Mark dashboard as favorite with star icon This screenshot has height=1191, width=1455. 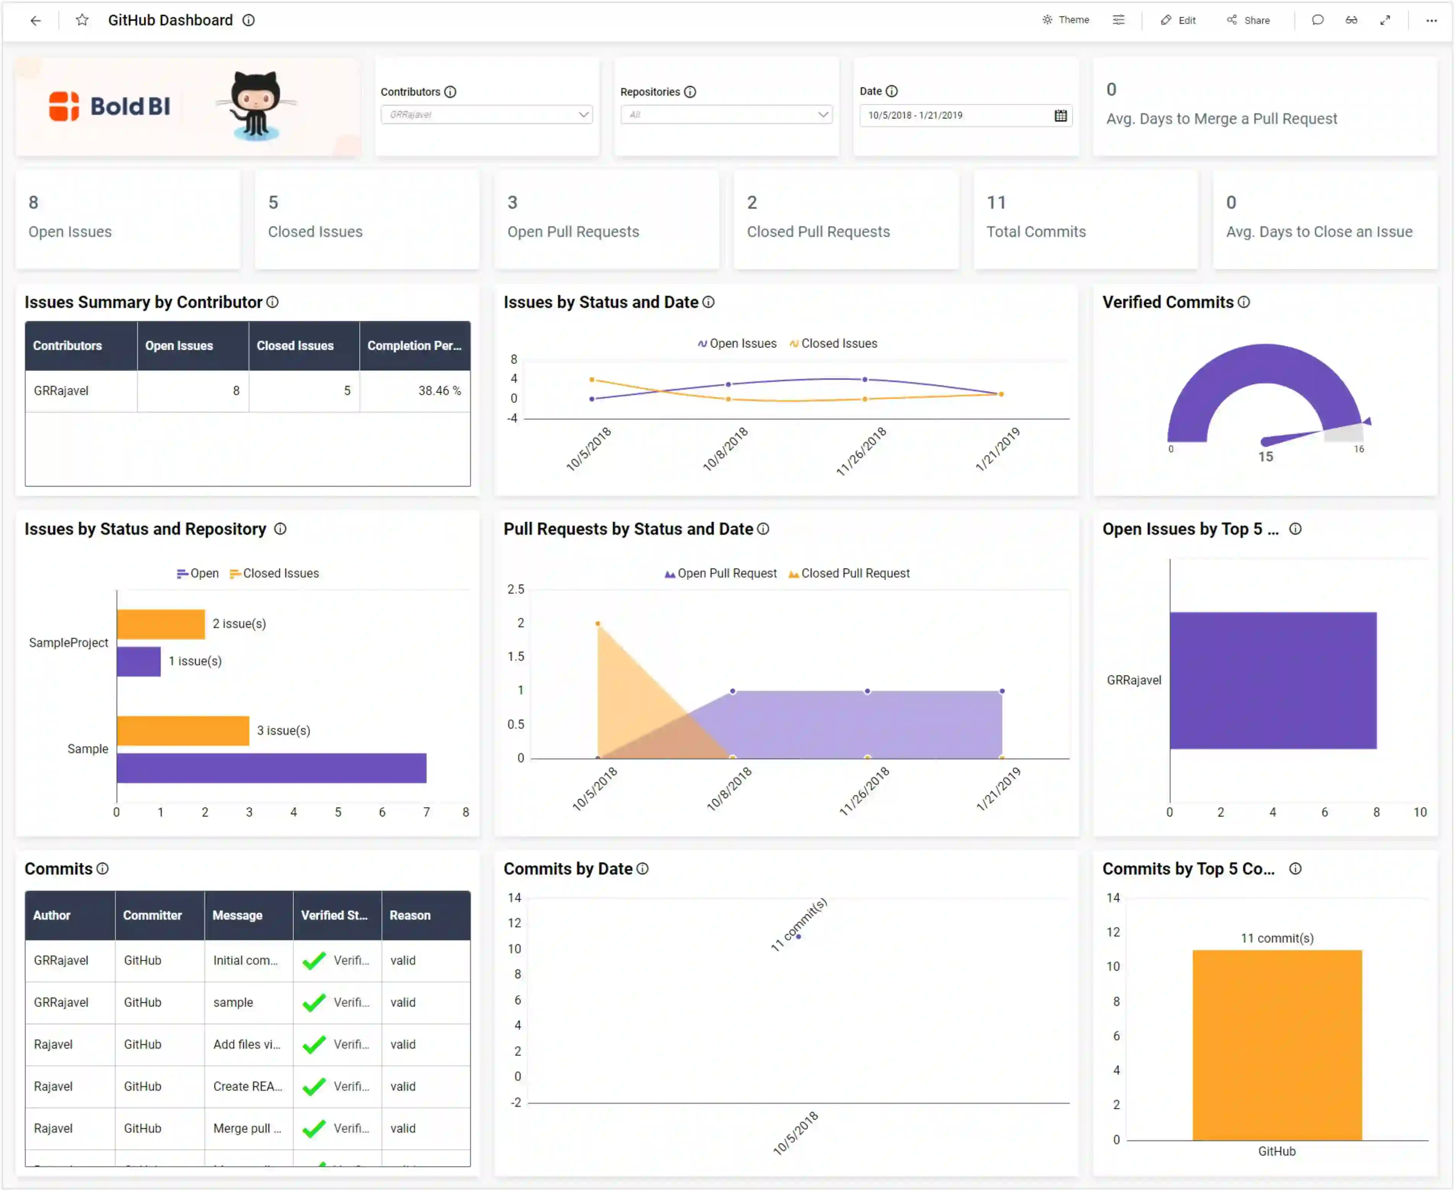(x=82, y=21)
